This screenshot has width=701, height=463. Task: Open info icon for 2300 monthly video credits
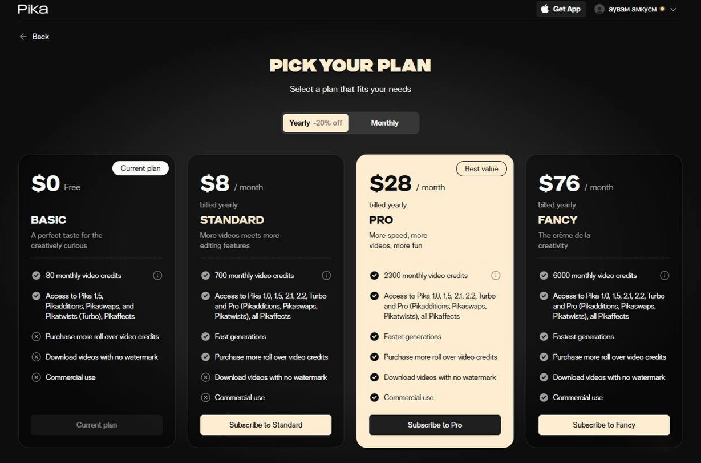click(496, 276)
